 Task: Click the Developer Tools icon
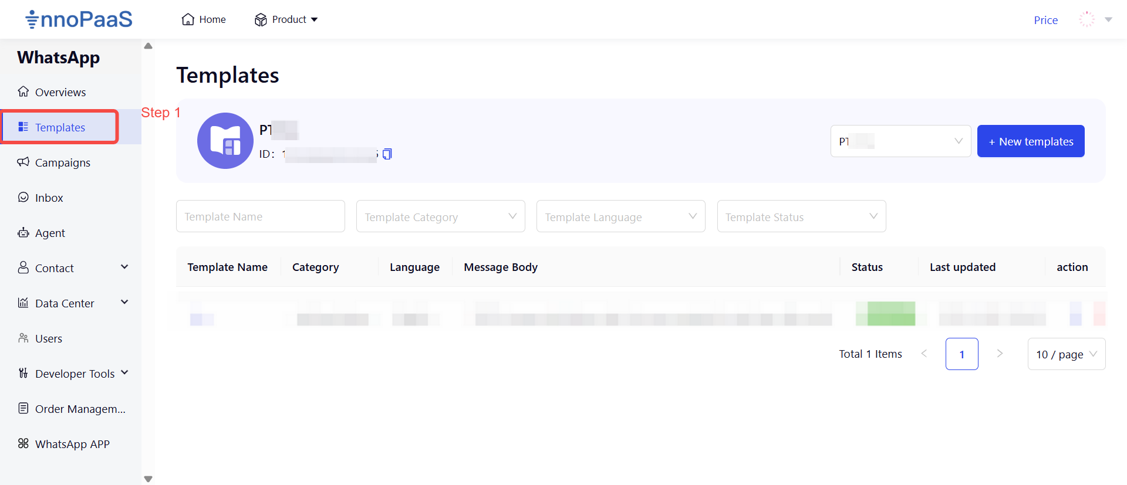click(x=23, y=373)
